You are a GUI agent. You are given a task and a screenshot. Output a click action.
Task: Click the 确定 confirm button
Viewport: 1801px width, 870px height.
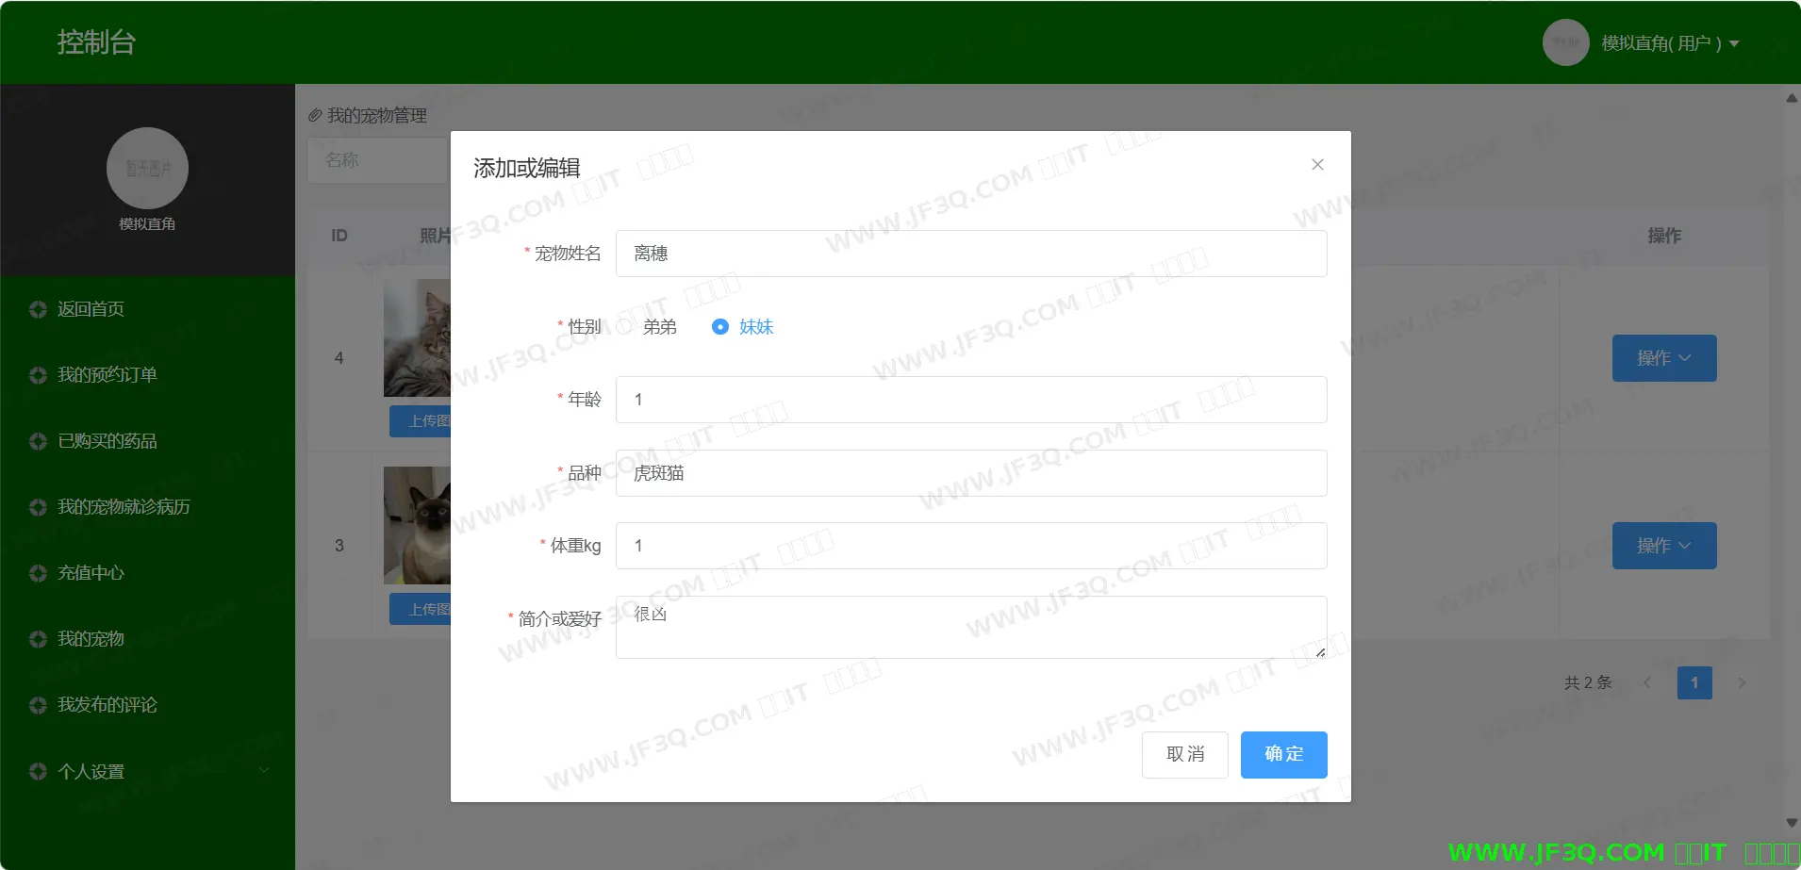click(1283, 754)
